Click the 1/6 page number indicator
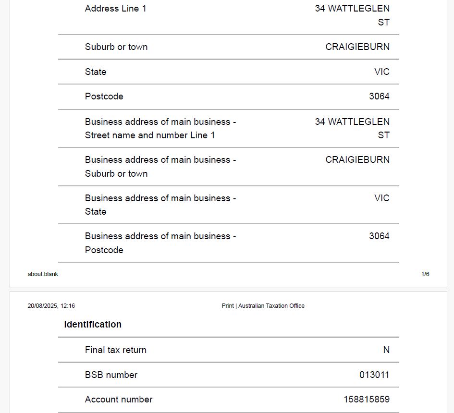The width and height of the screenshot is (454, 413). tap(425, 274)
